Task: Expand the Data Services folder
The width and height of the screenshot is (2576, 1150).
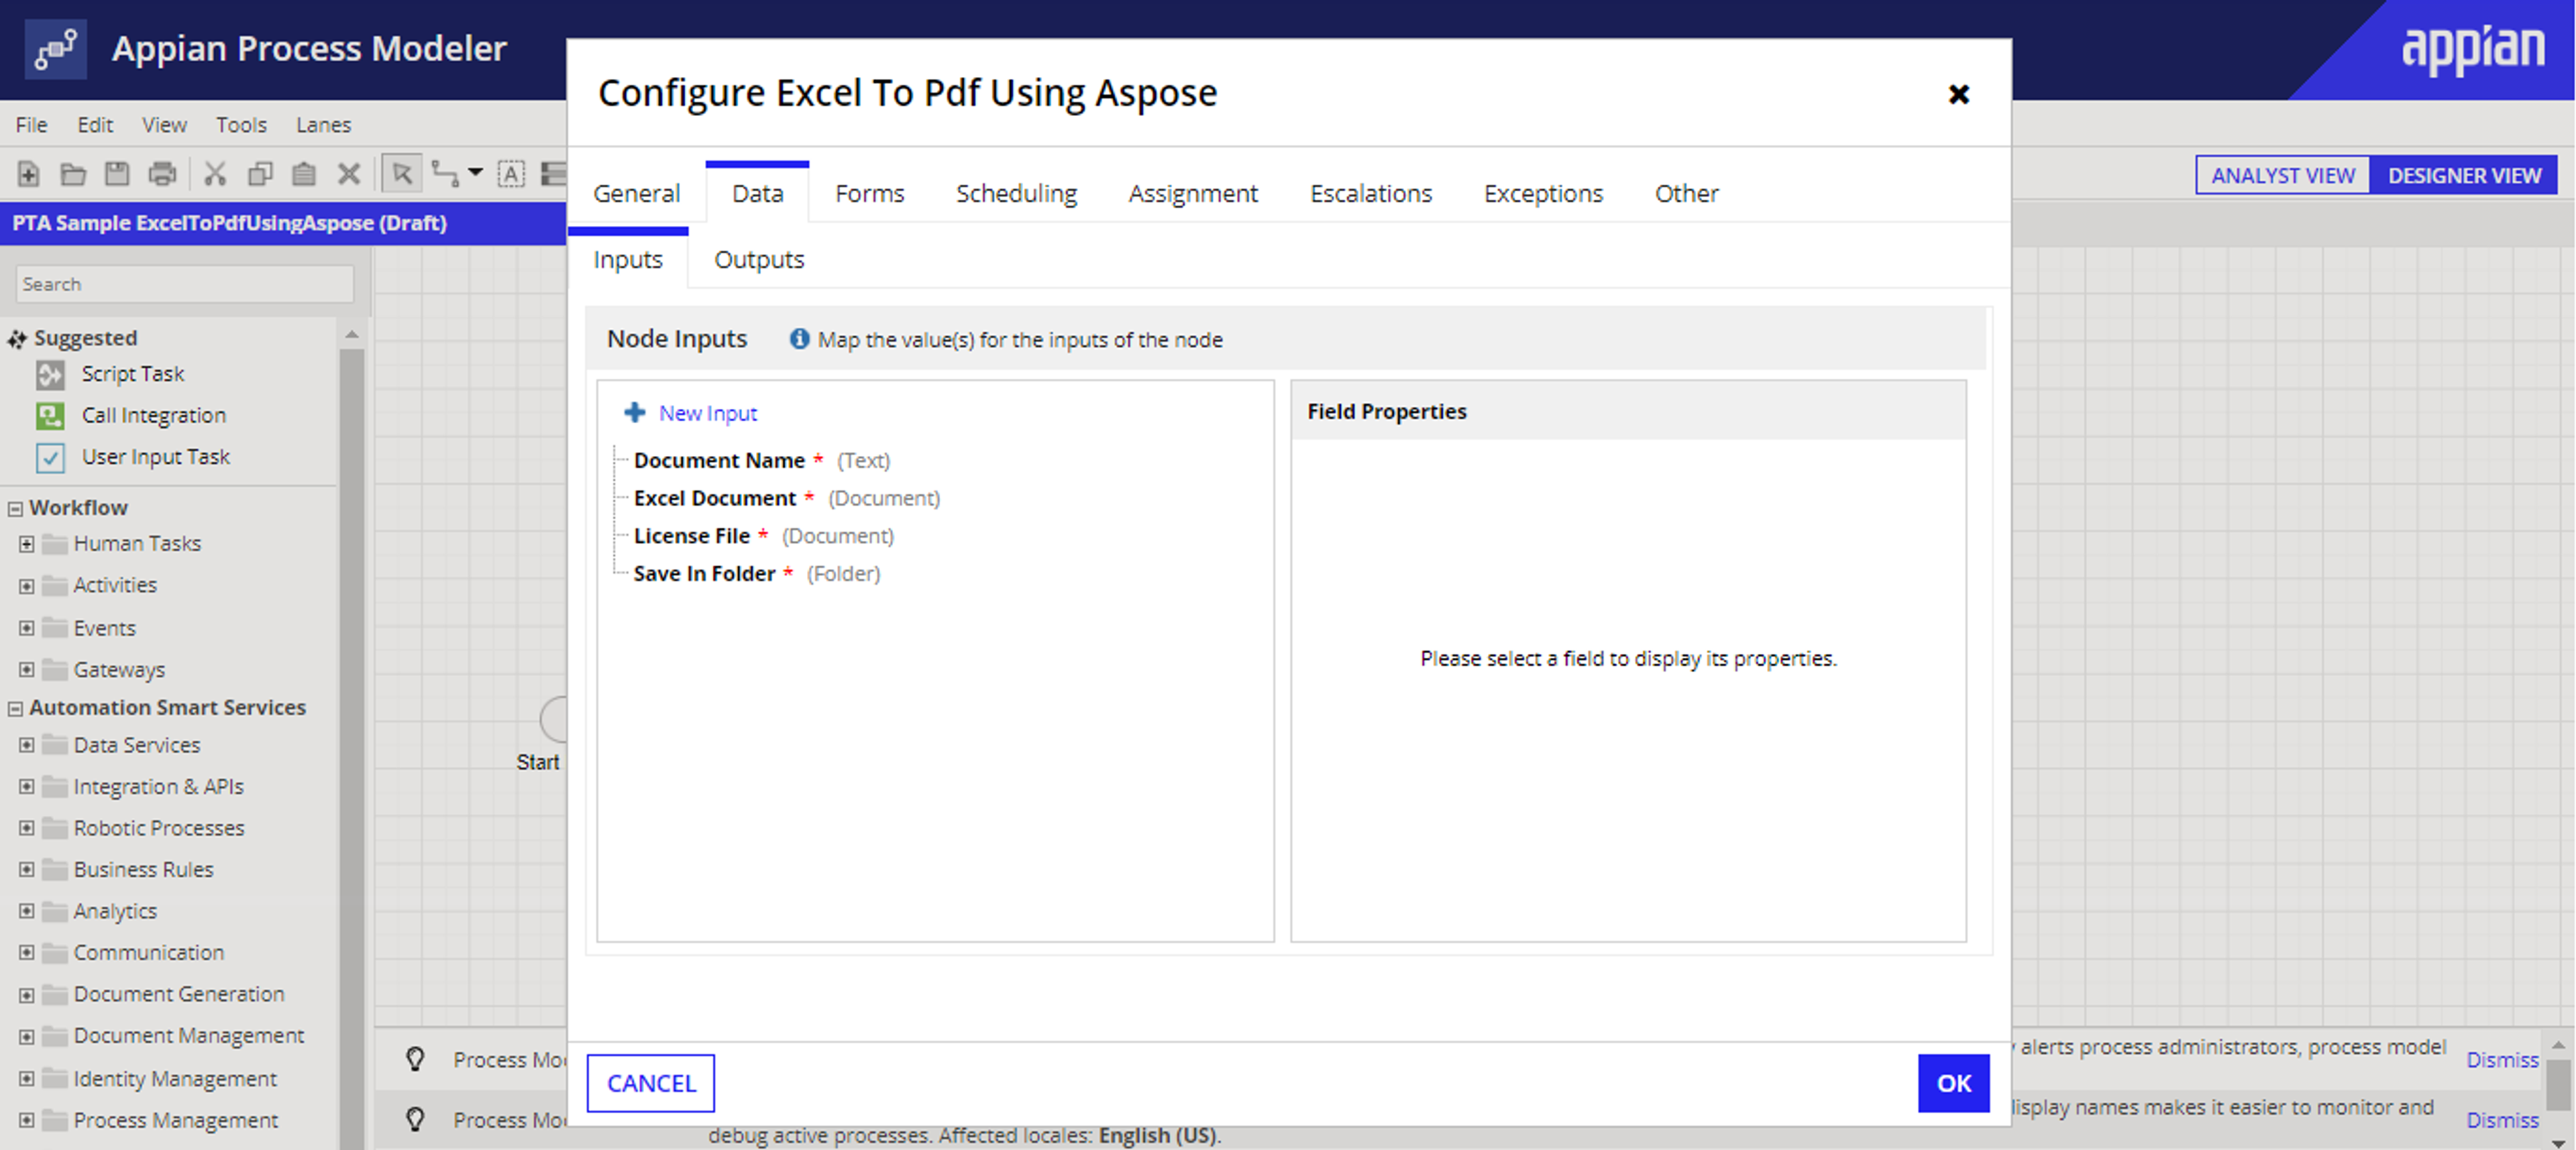Action: point(27,745)
